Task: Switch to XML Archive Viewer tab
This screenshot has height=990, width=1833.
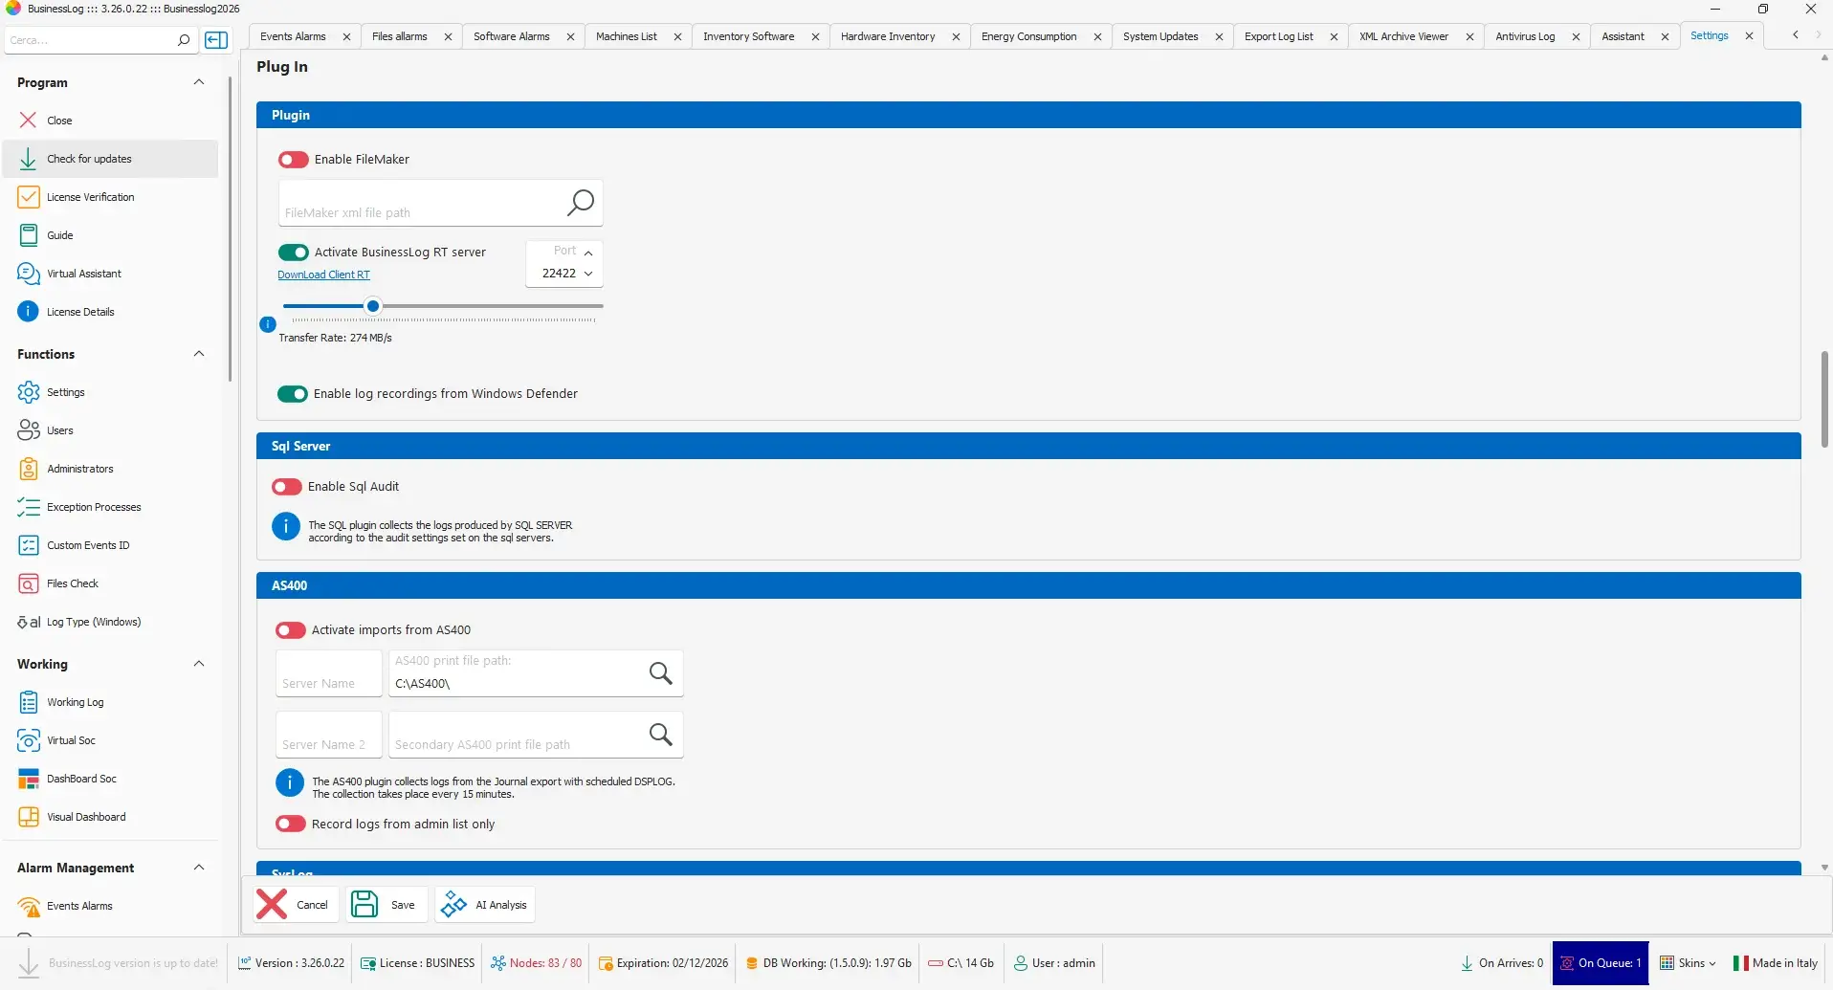Action: 1403,36
